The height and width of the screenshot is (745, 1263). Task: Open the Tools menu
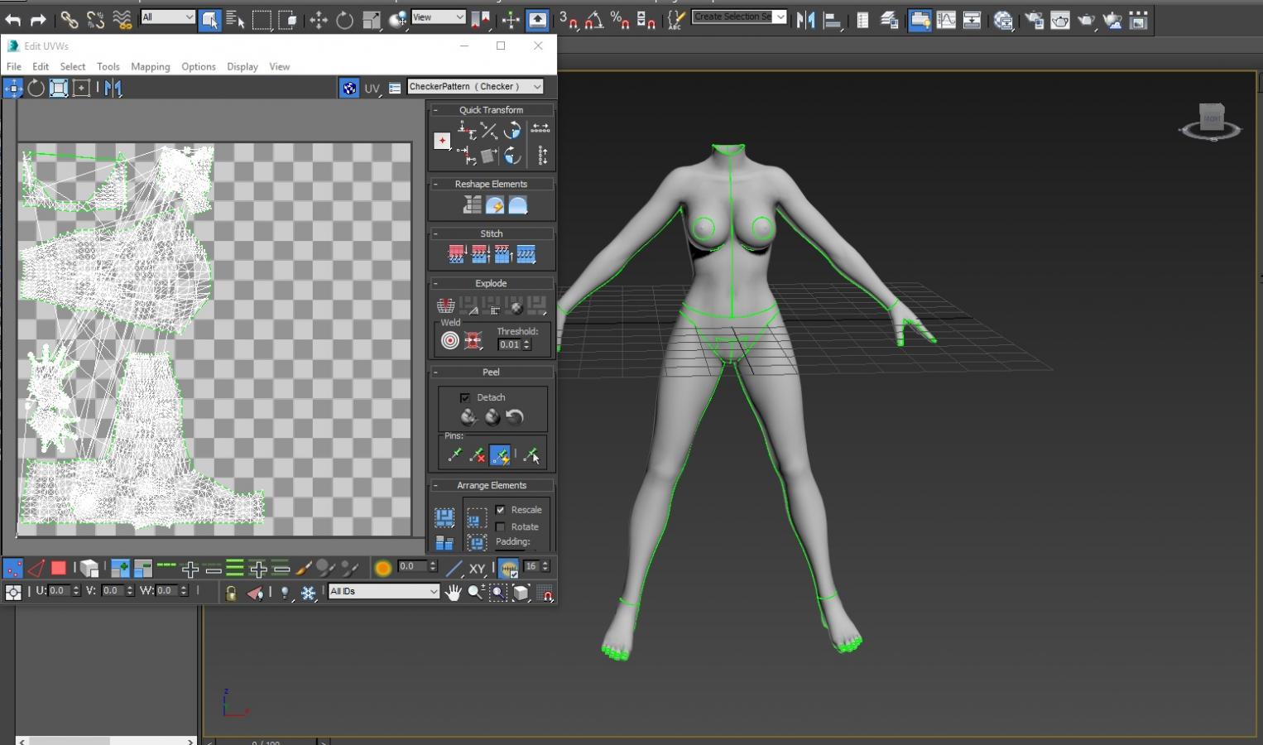[108, 66]
